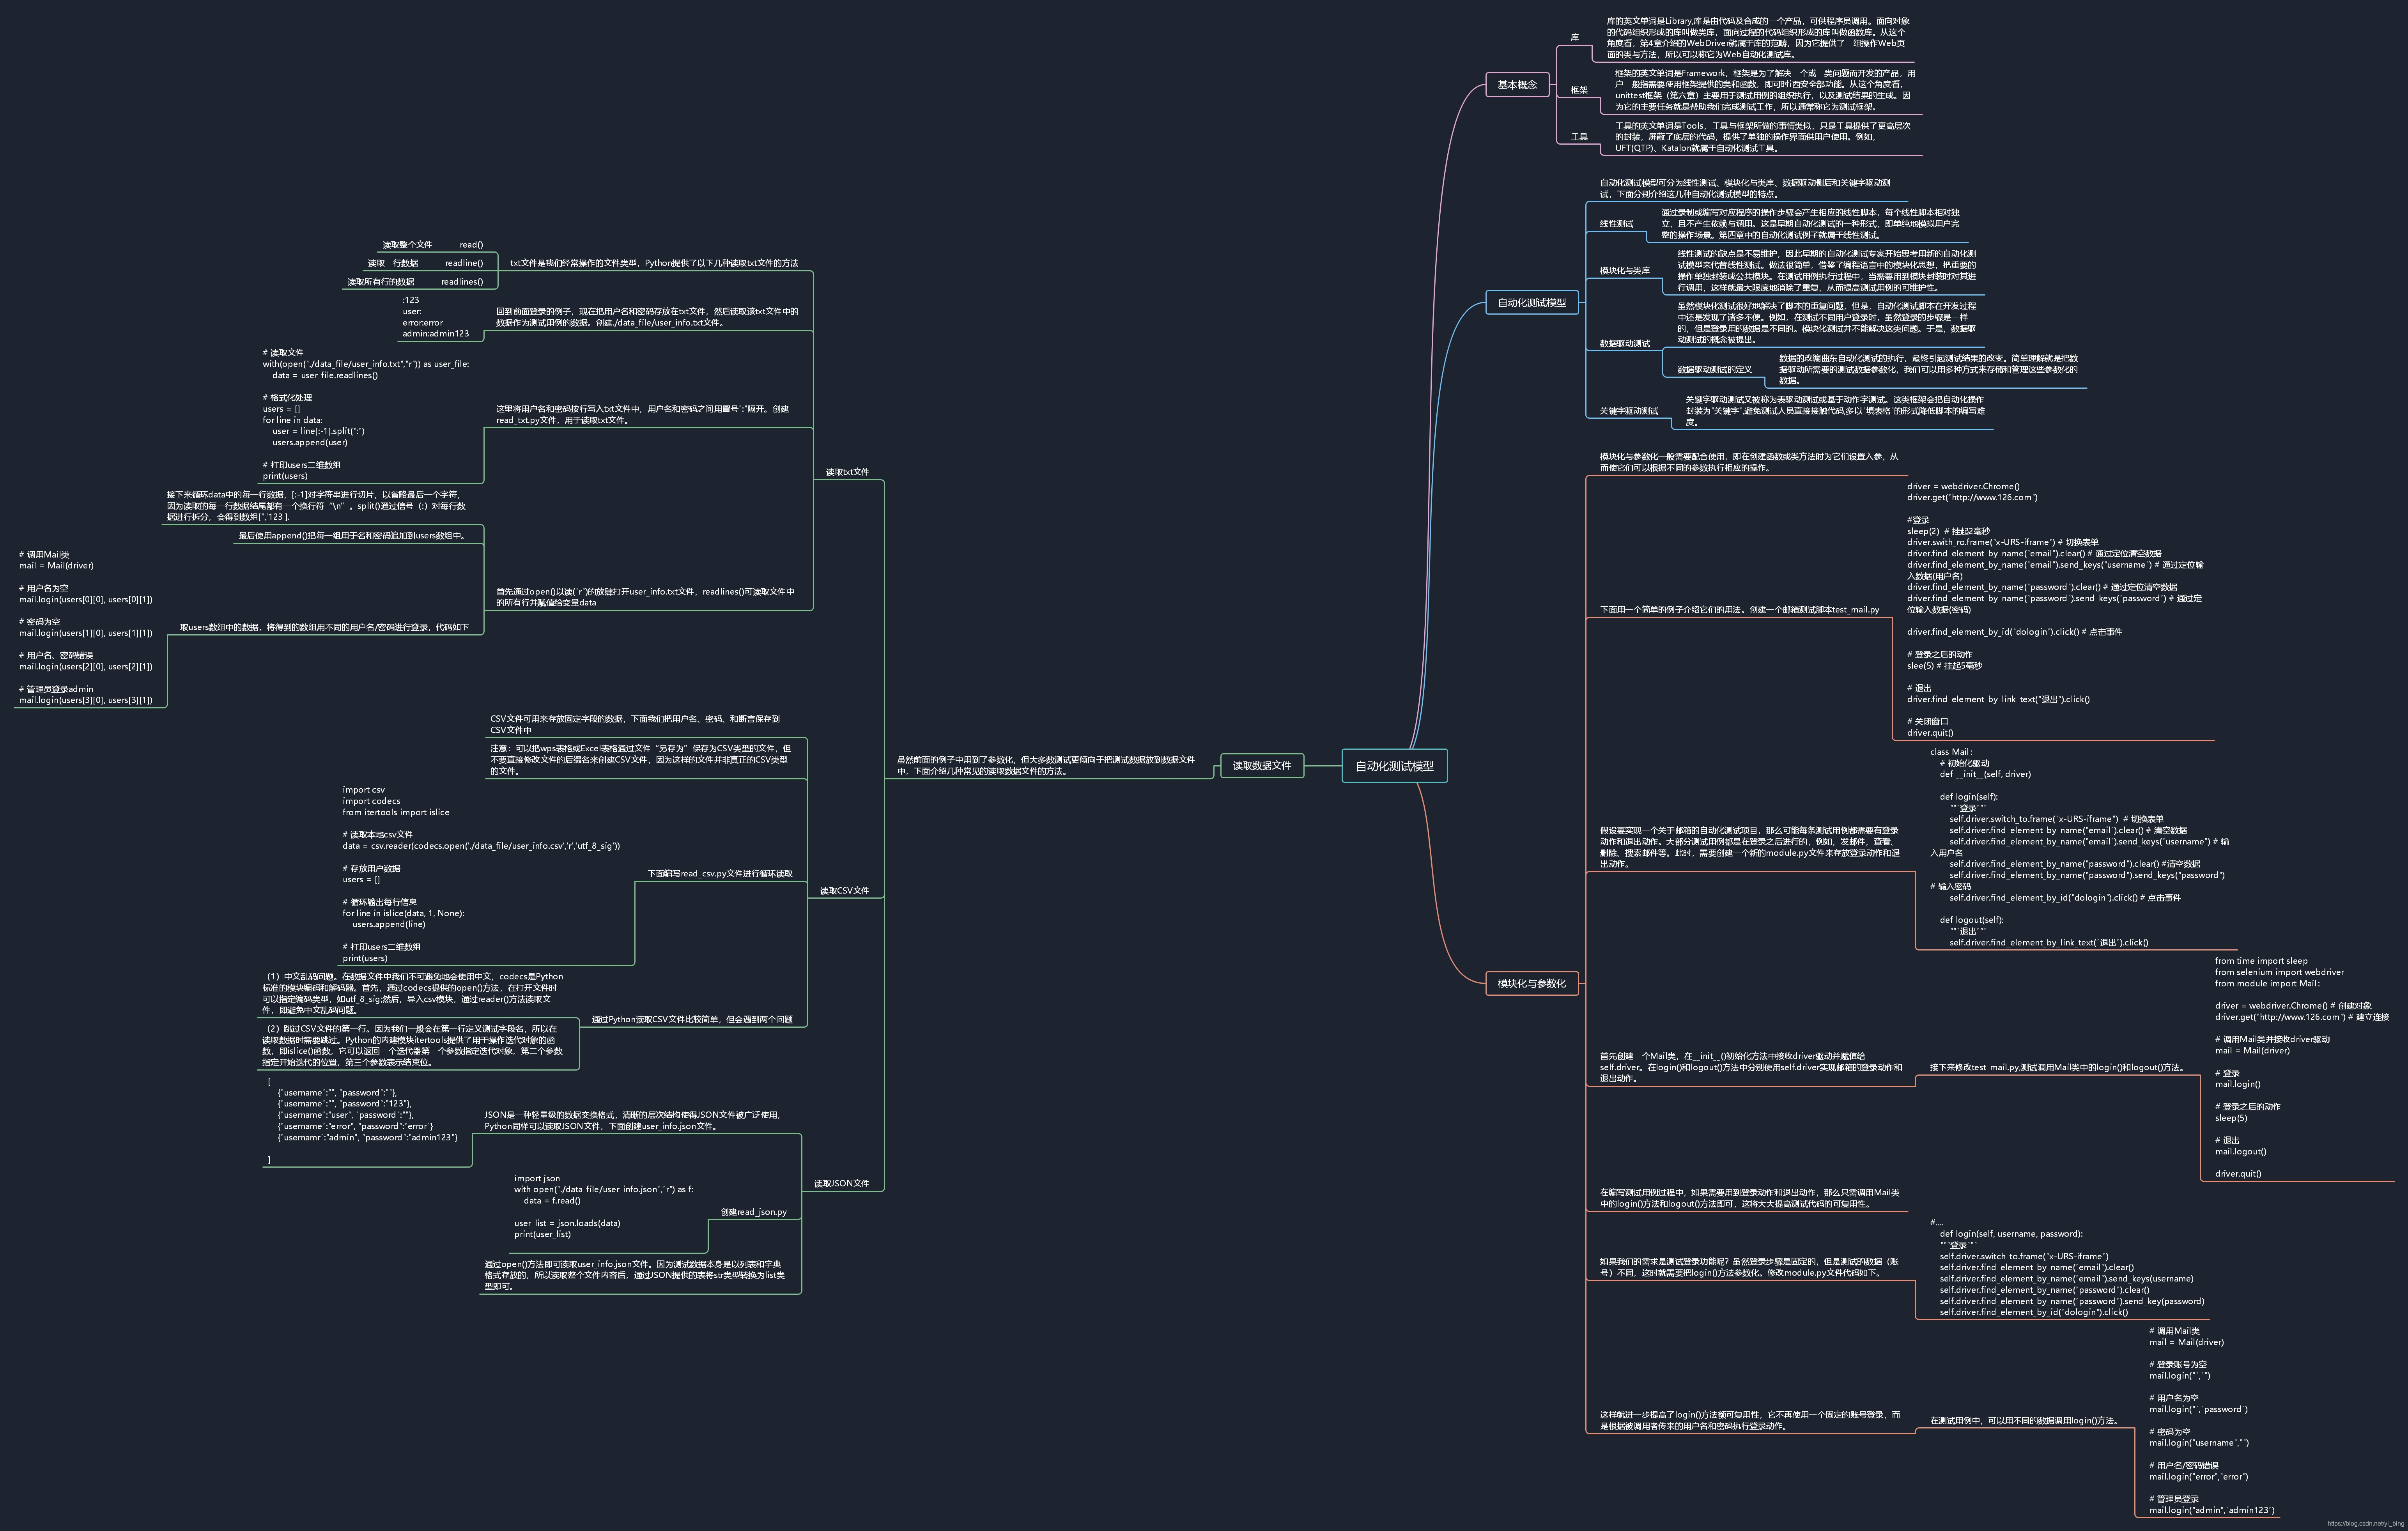Image resolution: width=2408 pixels, height=1531 pixels.
Task: Select the 读取所有行的数据 leaf node
Action: click(x=380, y=282)
